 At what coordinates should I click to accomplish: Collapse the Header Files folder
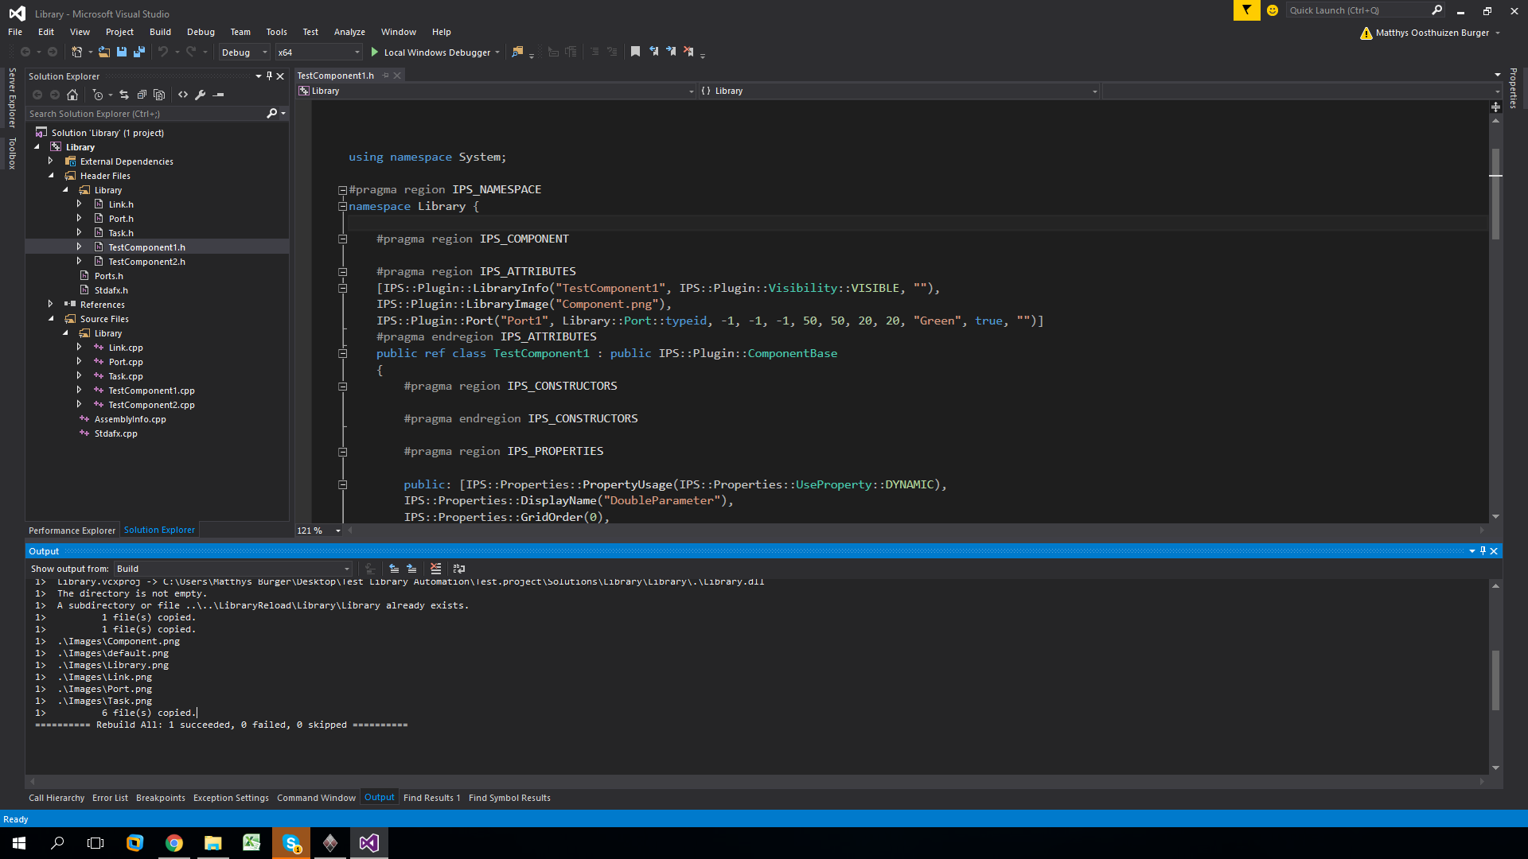click(51, 176)
